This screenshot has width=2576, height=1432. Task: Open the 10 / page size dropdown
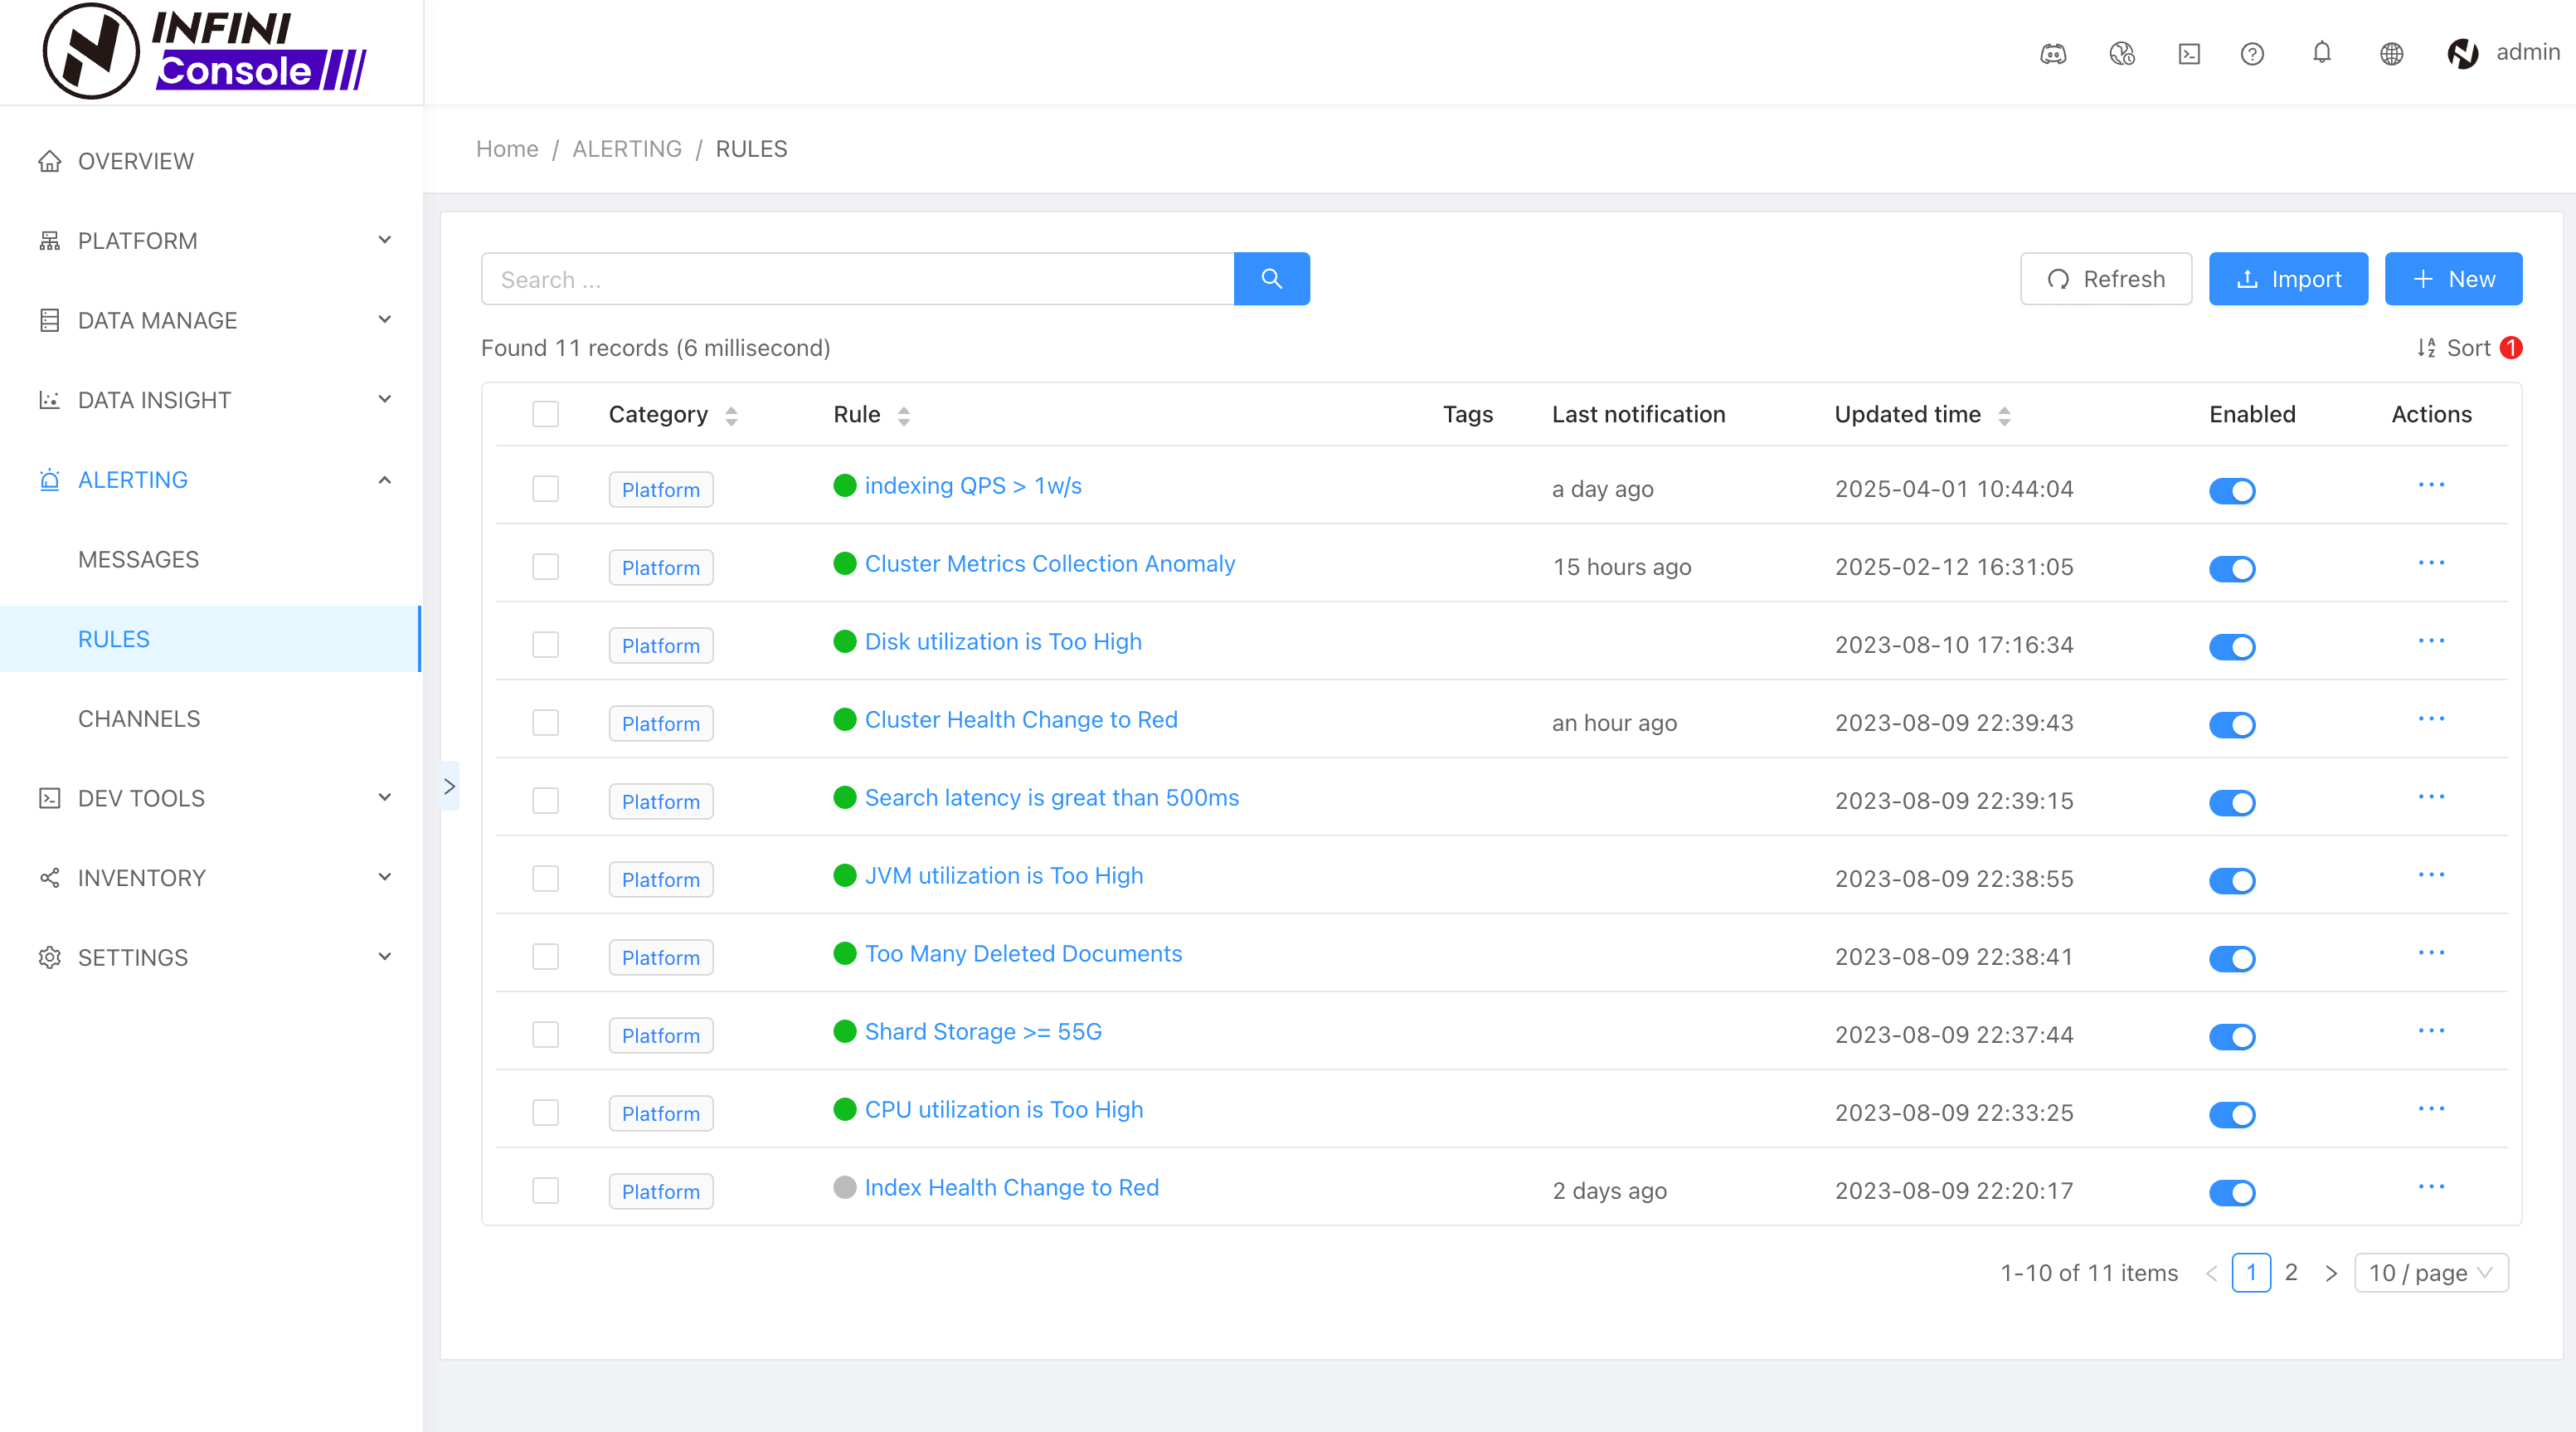(x=2430, y=1273)
